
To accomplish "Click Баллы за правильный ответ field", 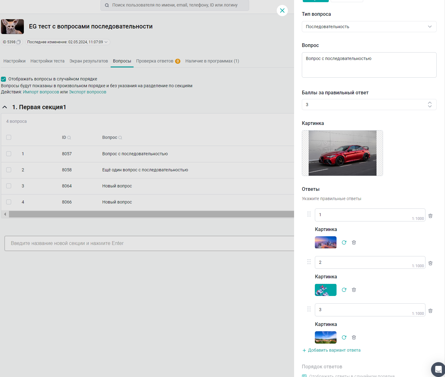I will [369, 105].
